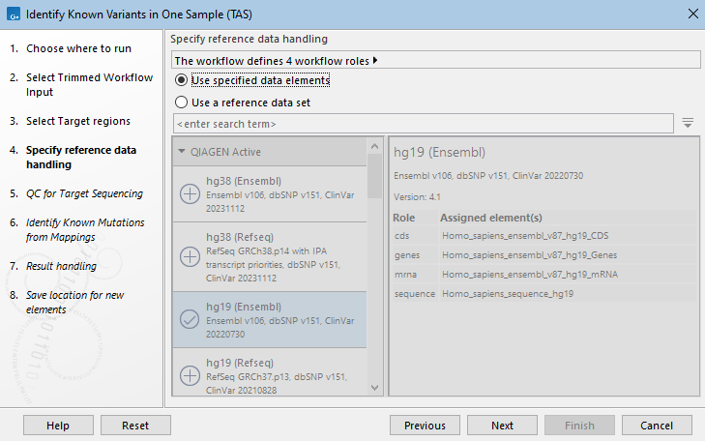This screenshot has width=705, height=441.
Task: Select 'Use a reference data set' option
Action: click(x=182, y=102)
